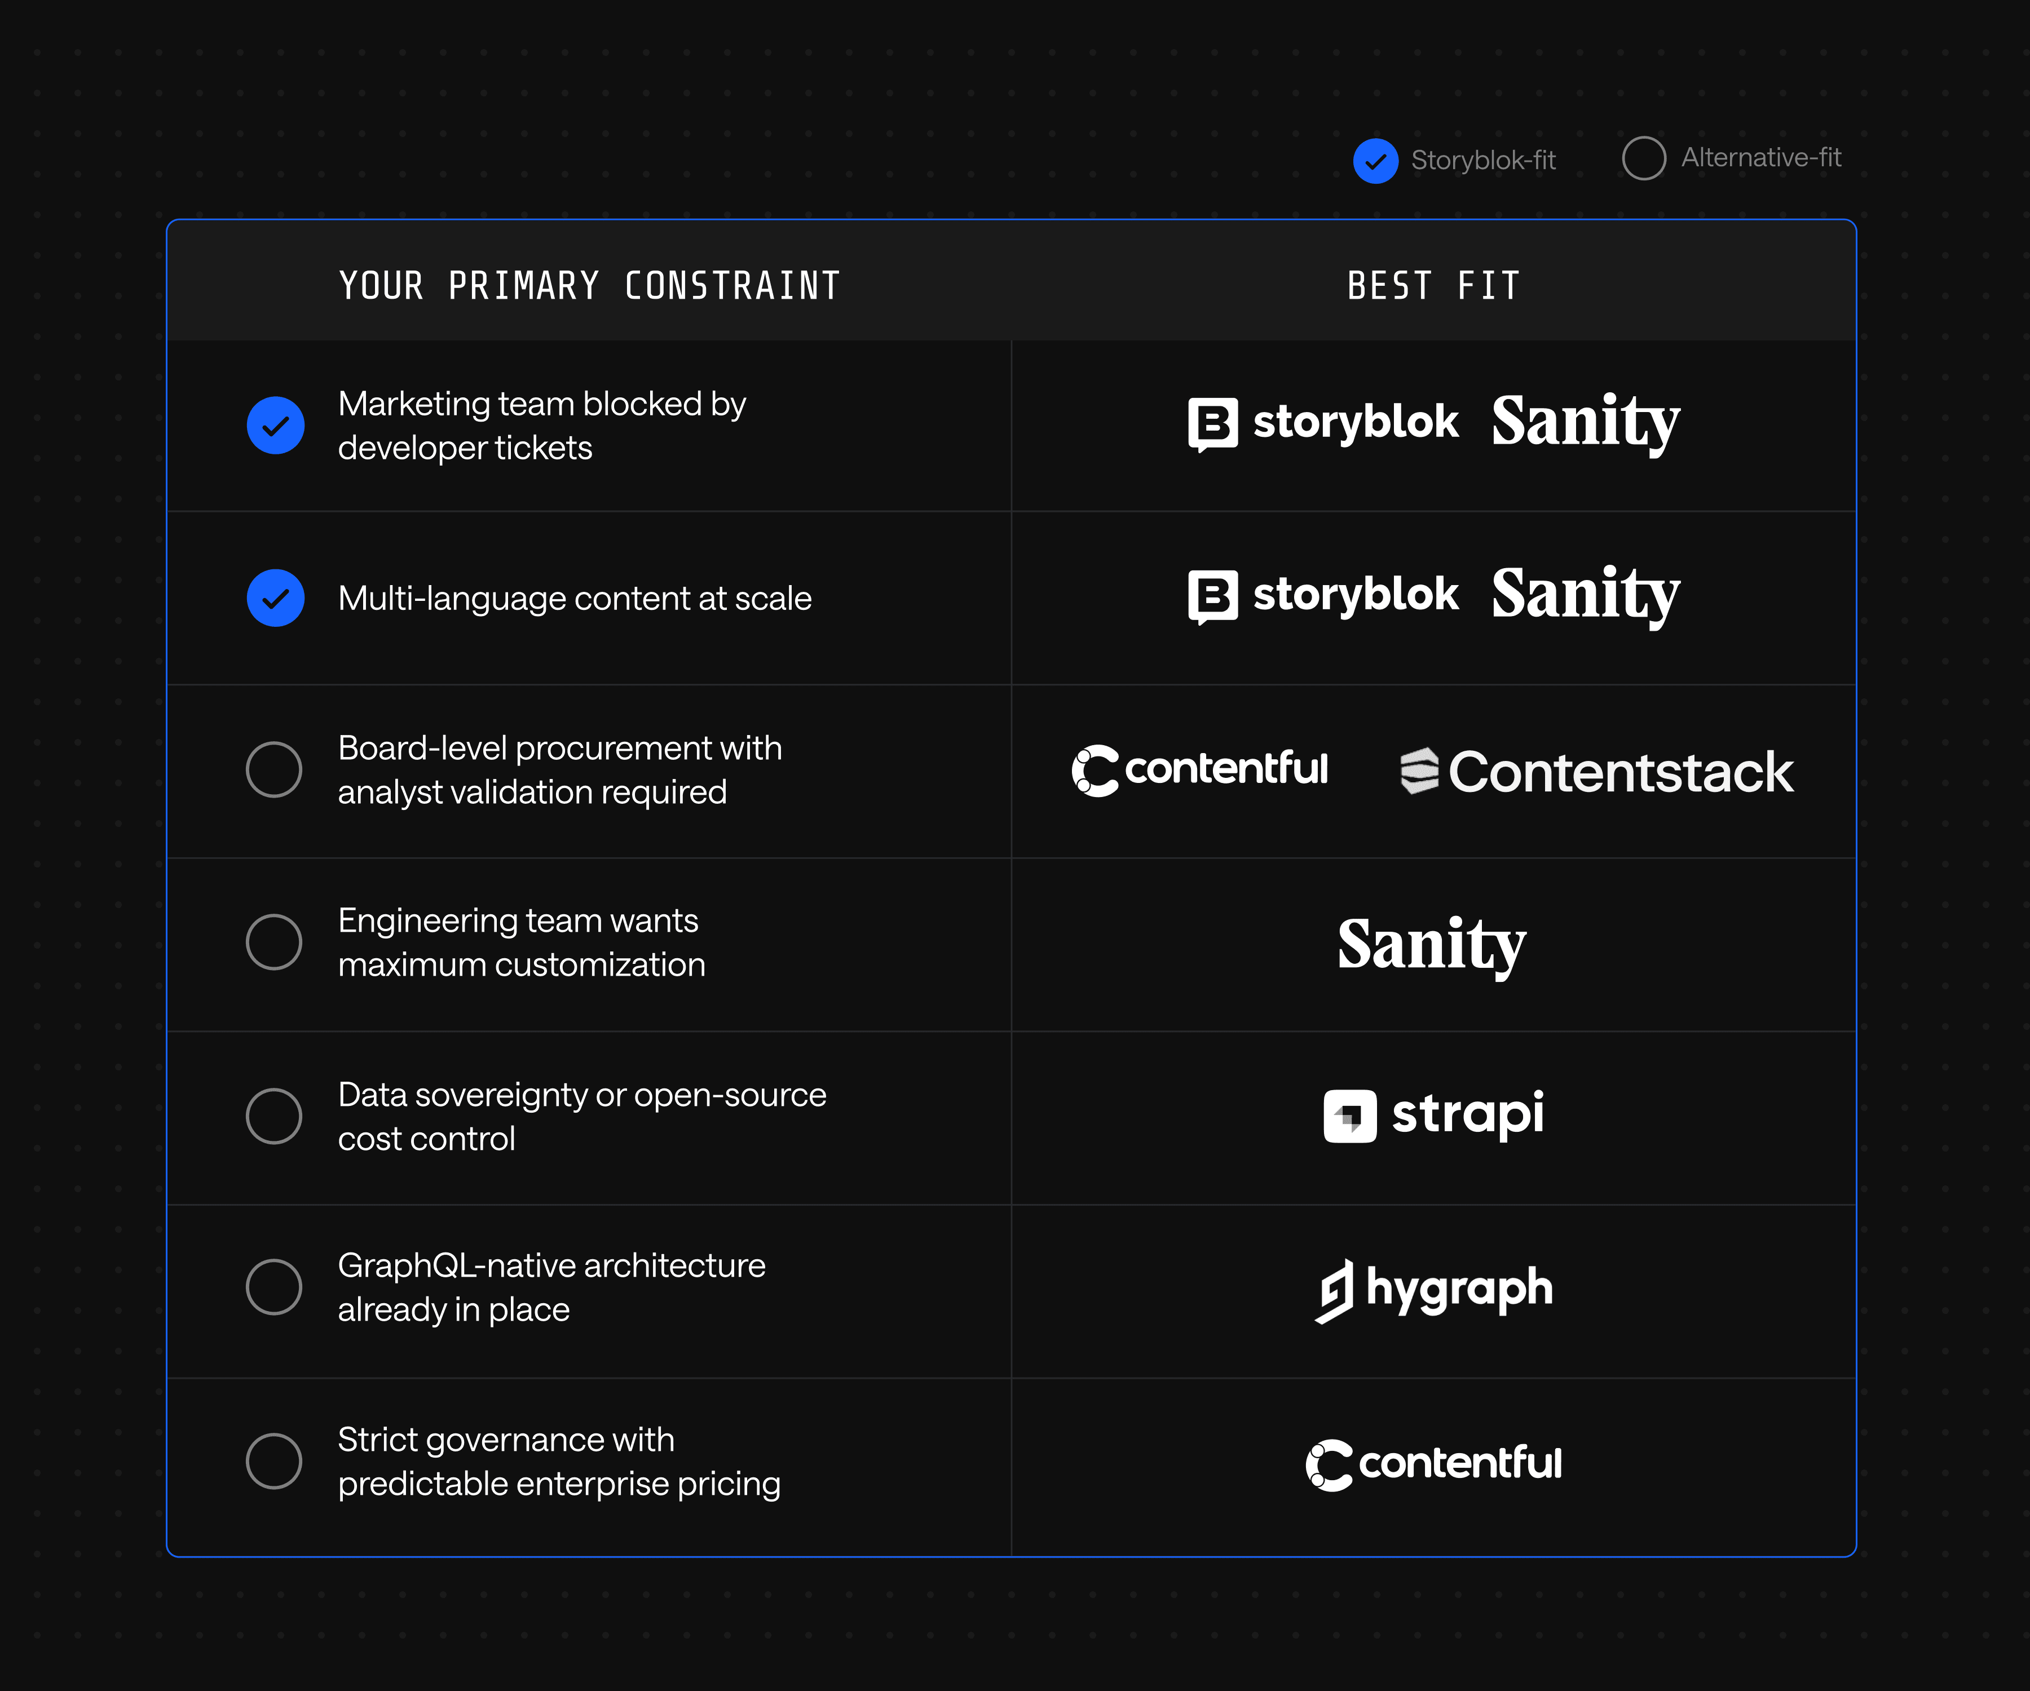Click Contentful logo in Board-level procurement row
2030x1691 pixels.
(1199, 770)
